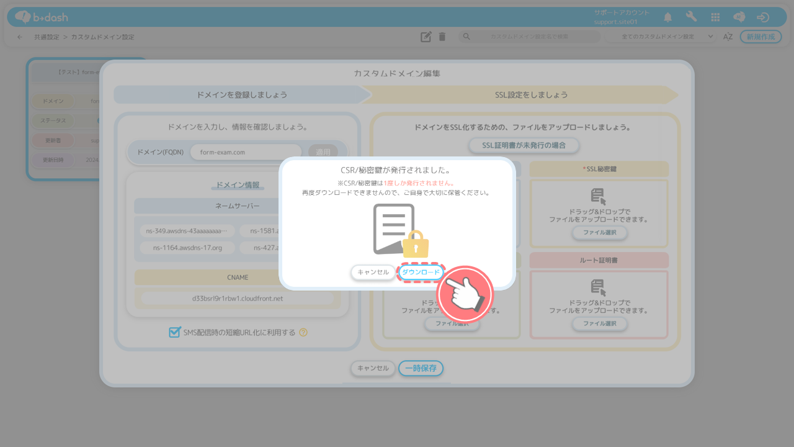Click ファイル選択 under SSL秘密鍵
Screen dimensions: 794x447
(x=599, y=233)
